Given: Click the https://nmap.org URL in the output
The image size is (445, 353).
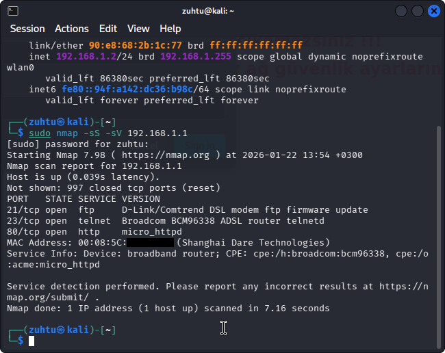Looking at the screenshot, I should pyautogui.click(x=166, y=155).
